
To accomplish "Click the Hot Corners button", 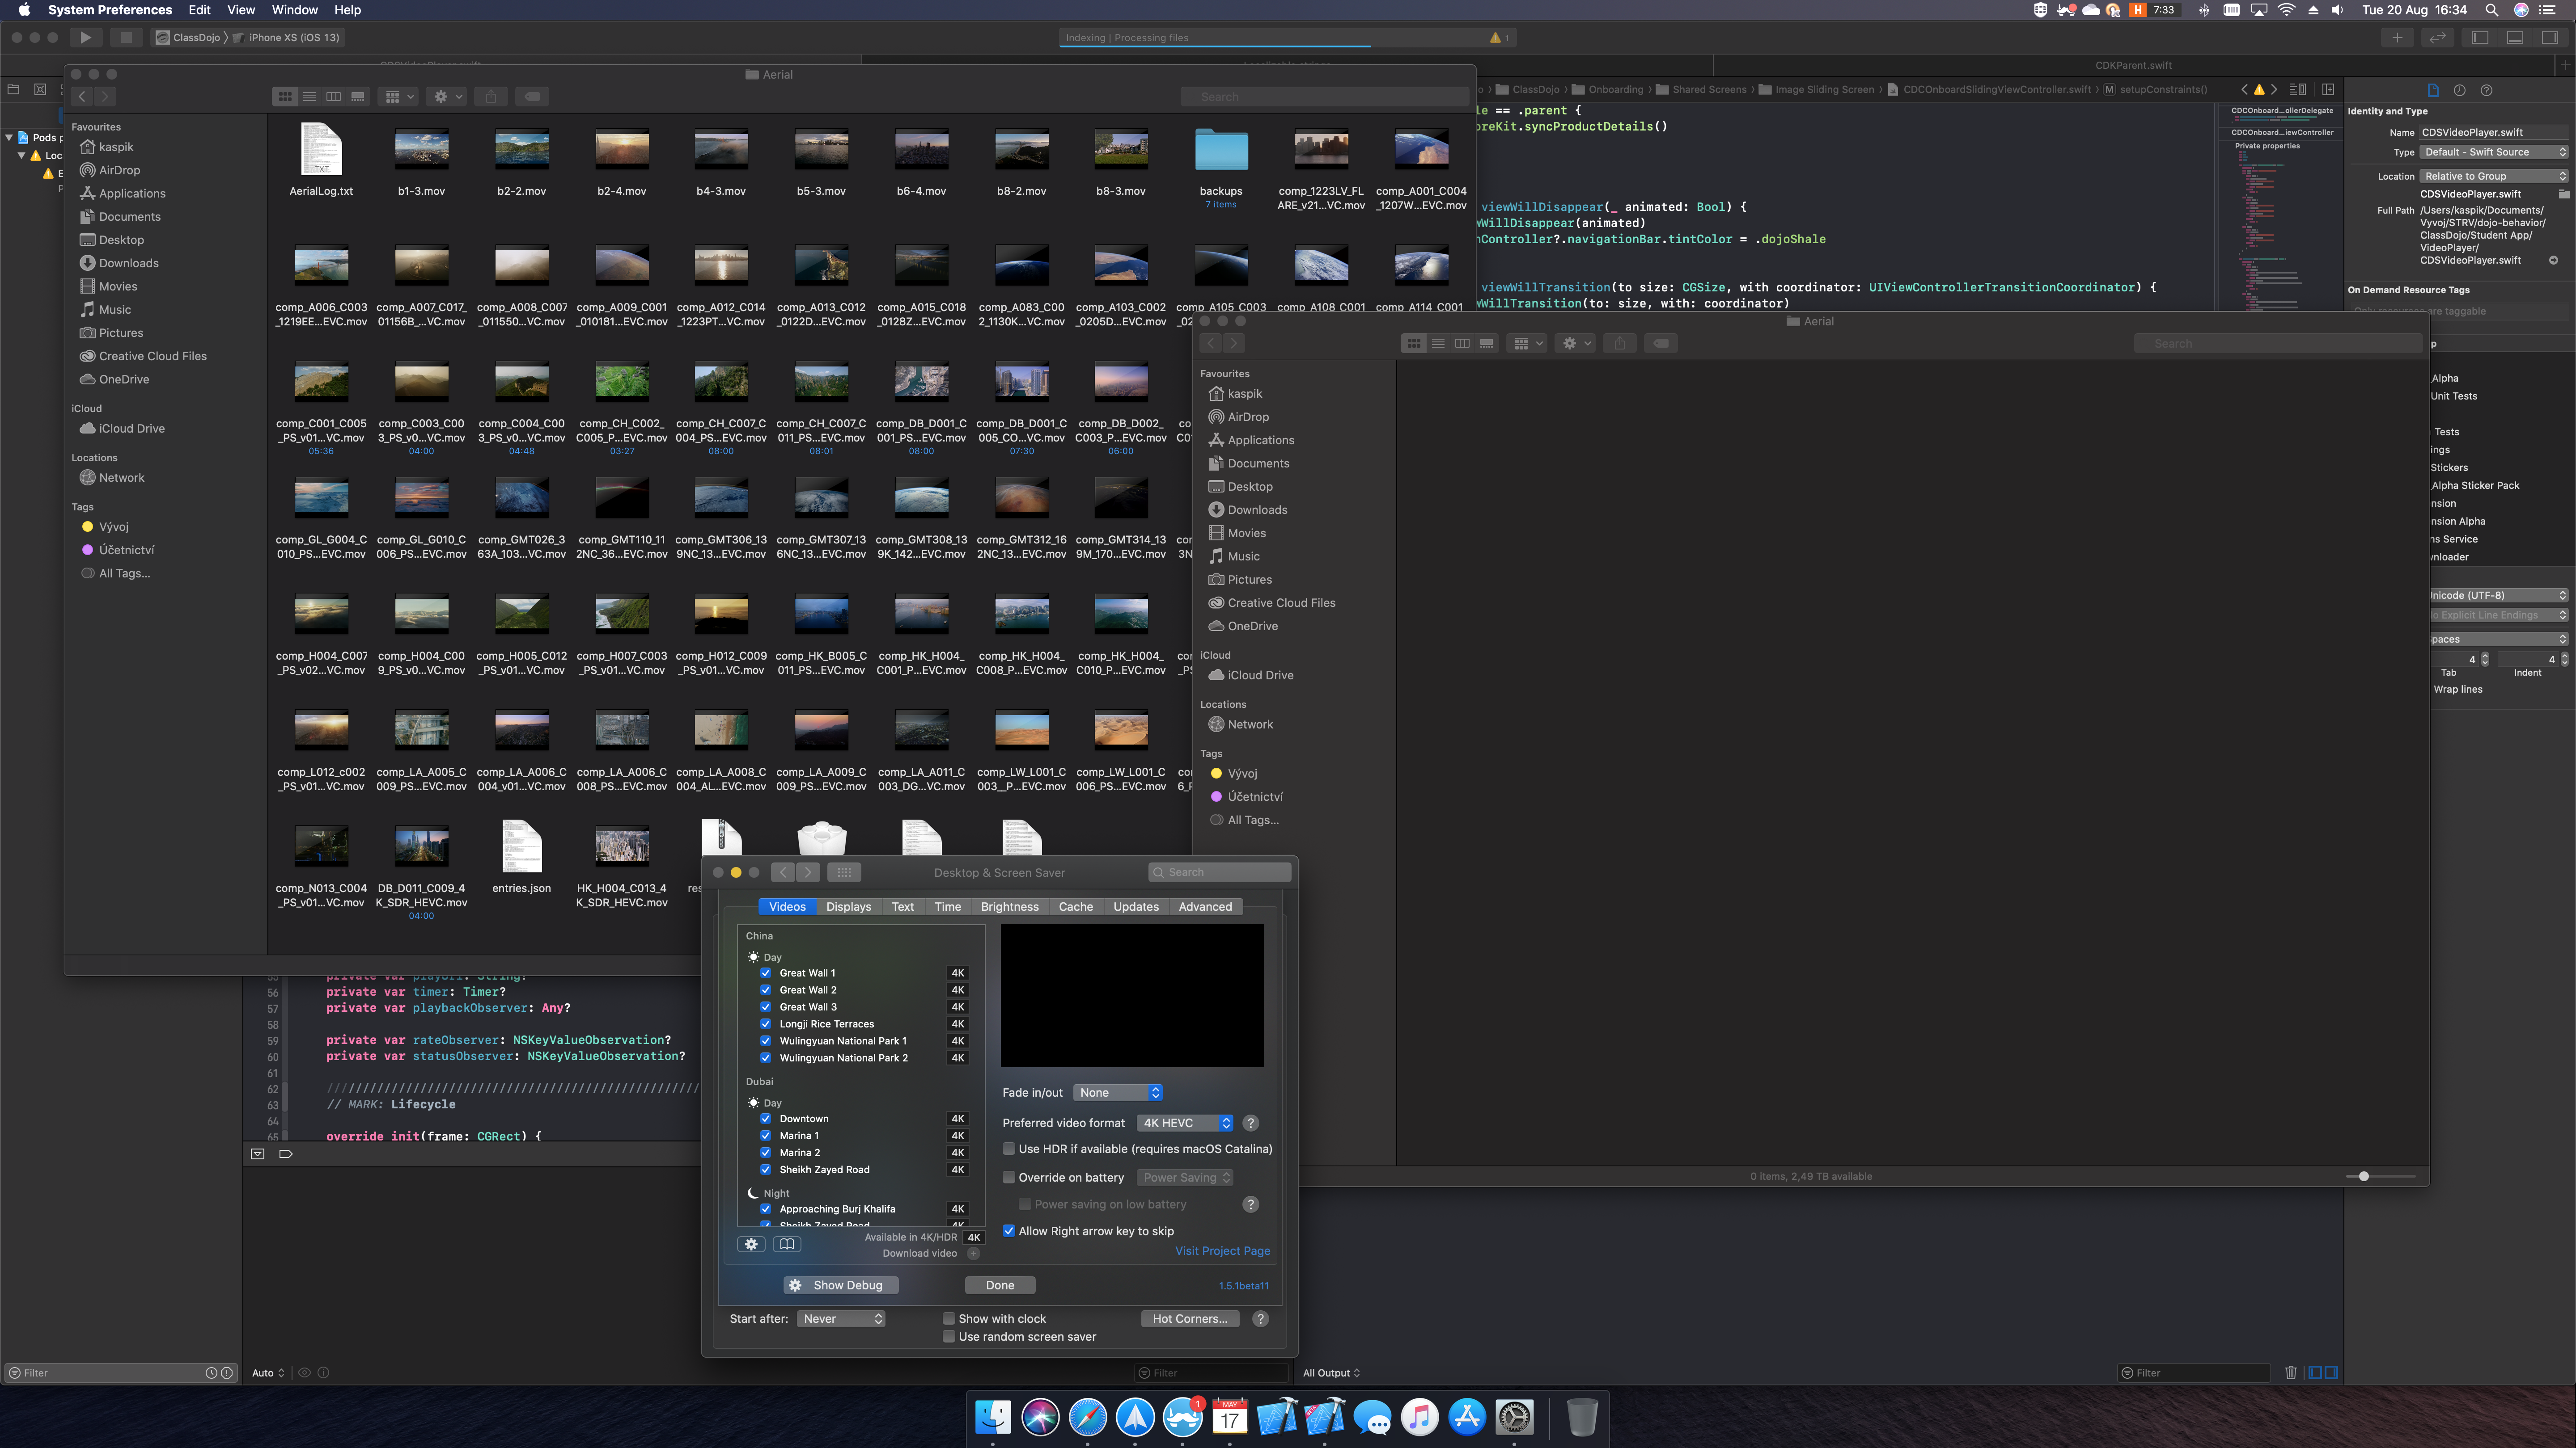I will point(1190,1319).
